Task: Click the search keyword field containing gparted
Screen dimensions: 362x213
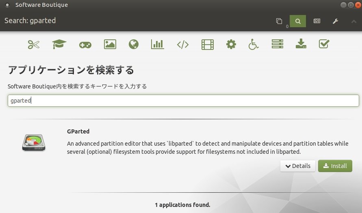Action: coord(183,101)
